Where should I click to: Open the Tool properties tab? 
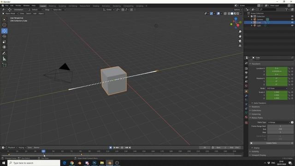(246, 63)
